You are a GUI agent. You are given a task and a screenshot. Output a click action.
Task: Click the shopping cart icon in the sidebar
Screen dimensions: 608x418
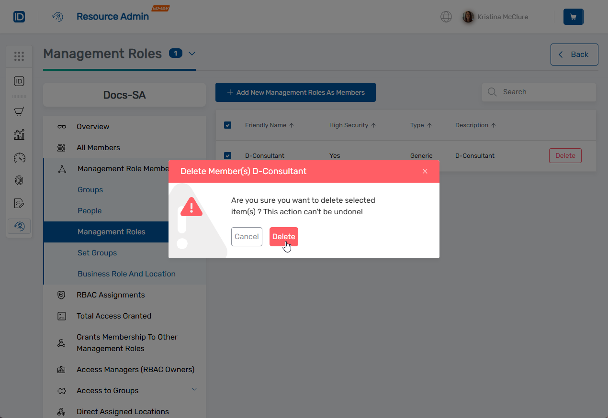[x=19, y=111]
